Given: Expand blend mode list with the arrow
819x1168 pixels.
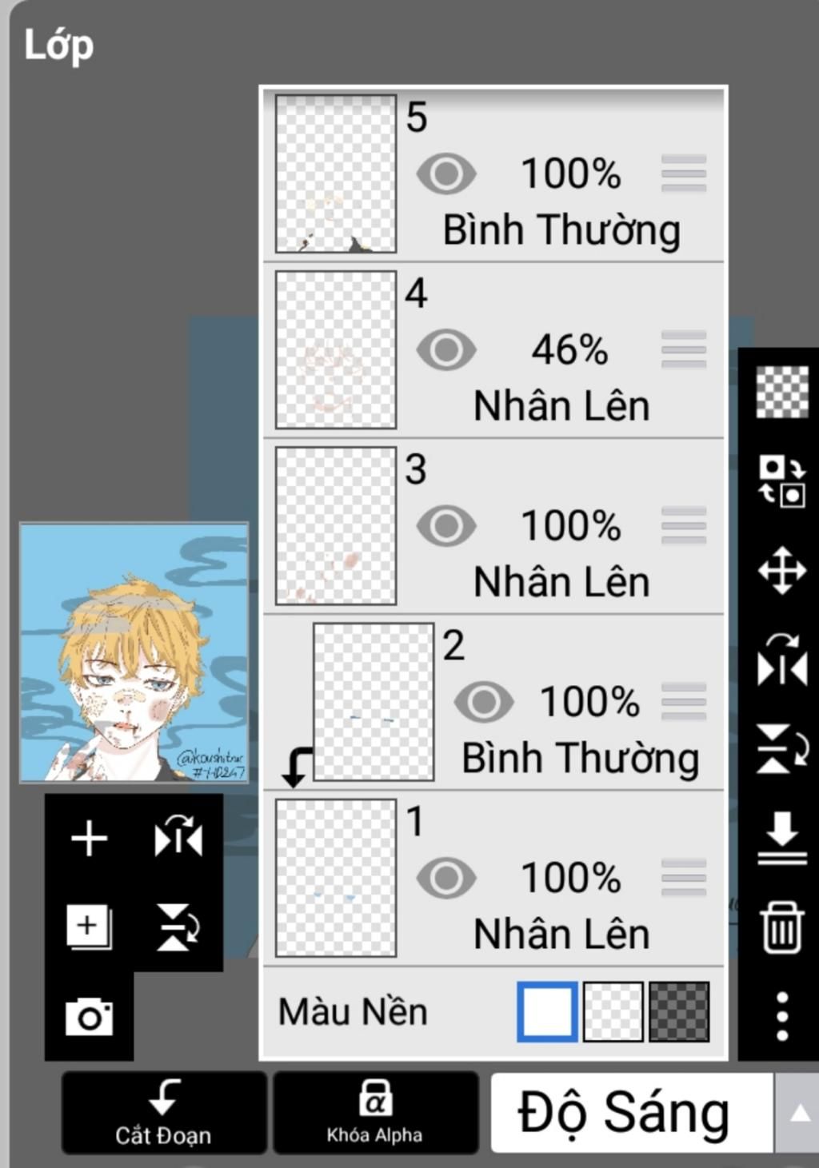Looking at the screenshot, I should pos(798,1113).
